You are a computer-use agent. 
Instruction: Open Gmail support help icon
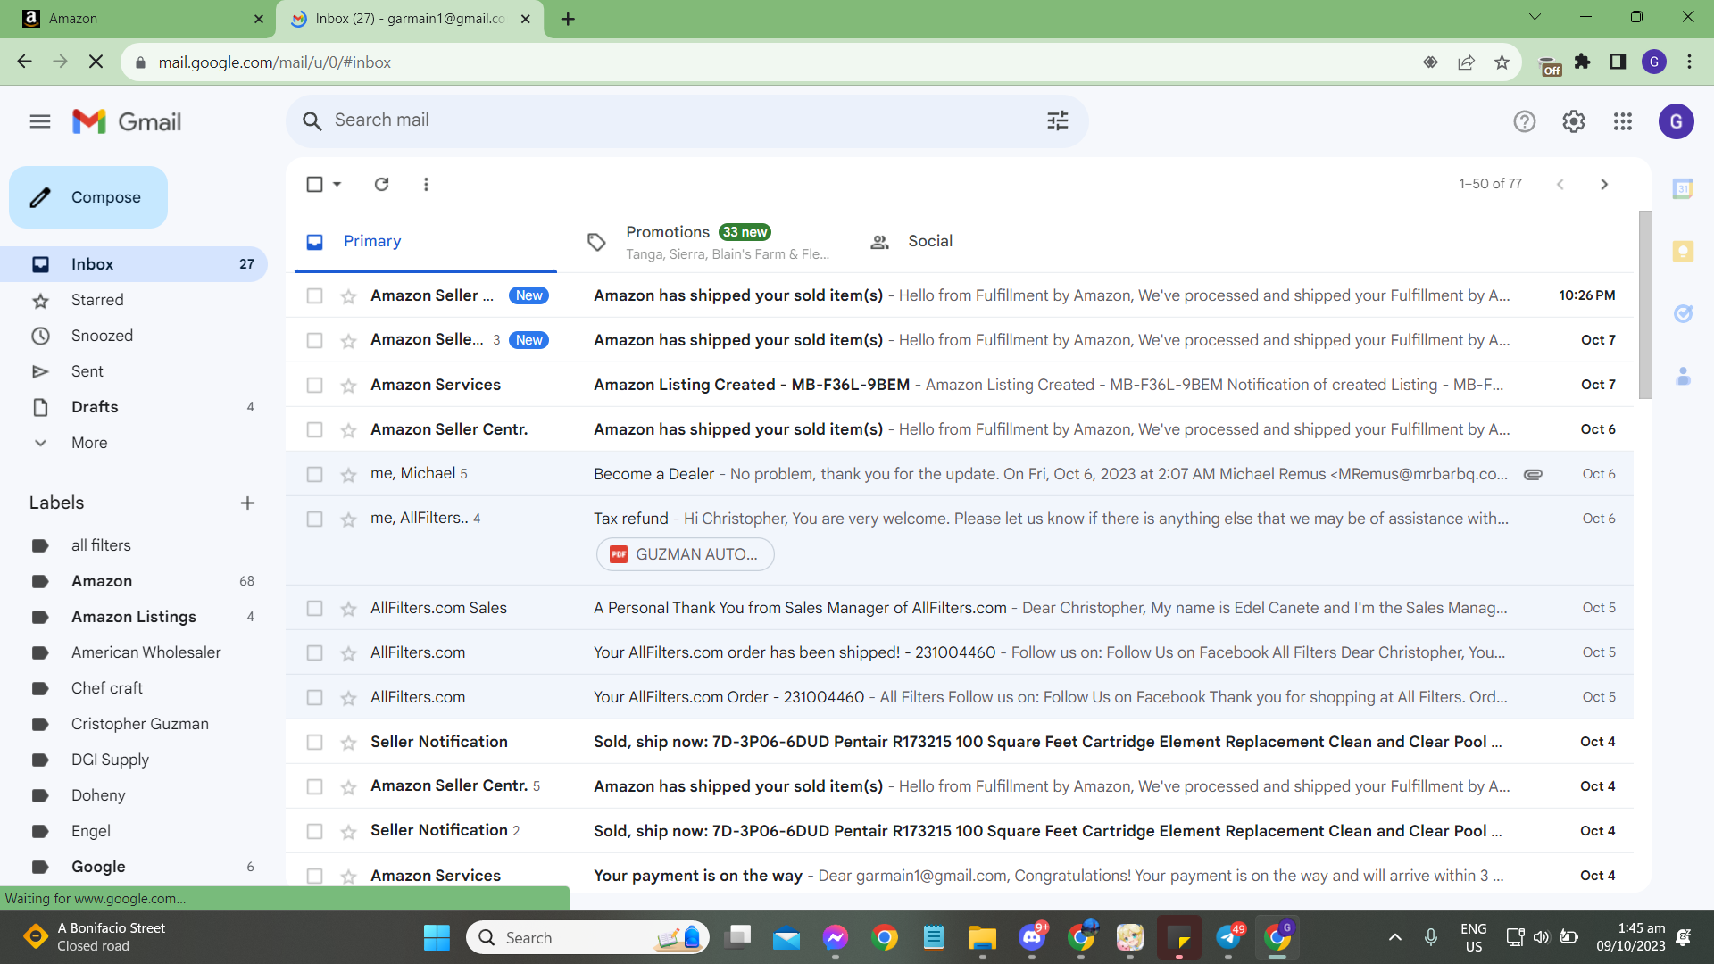(x=1525, y=121)
